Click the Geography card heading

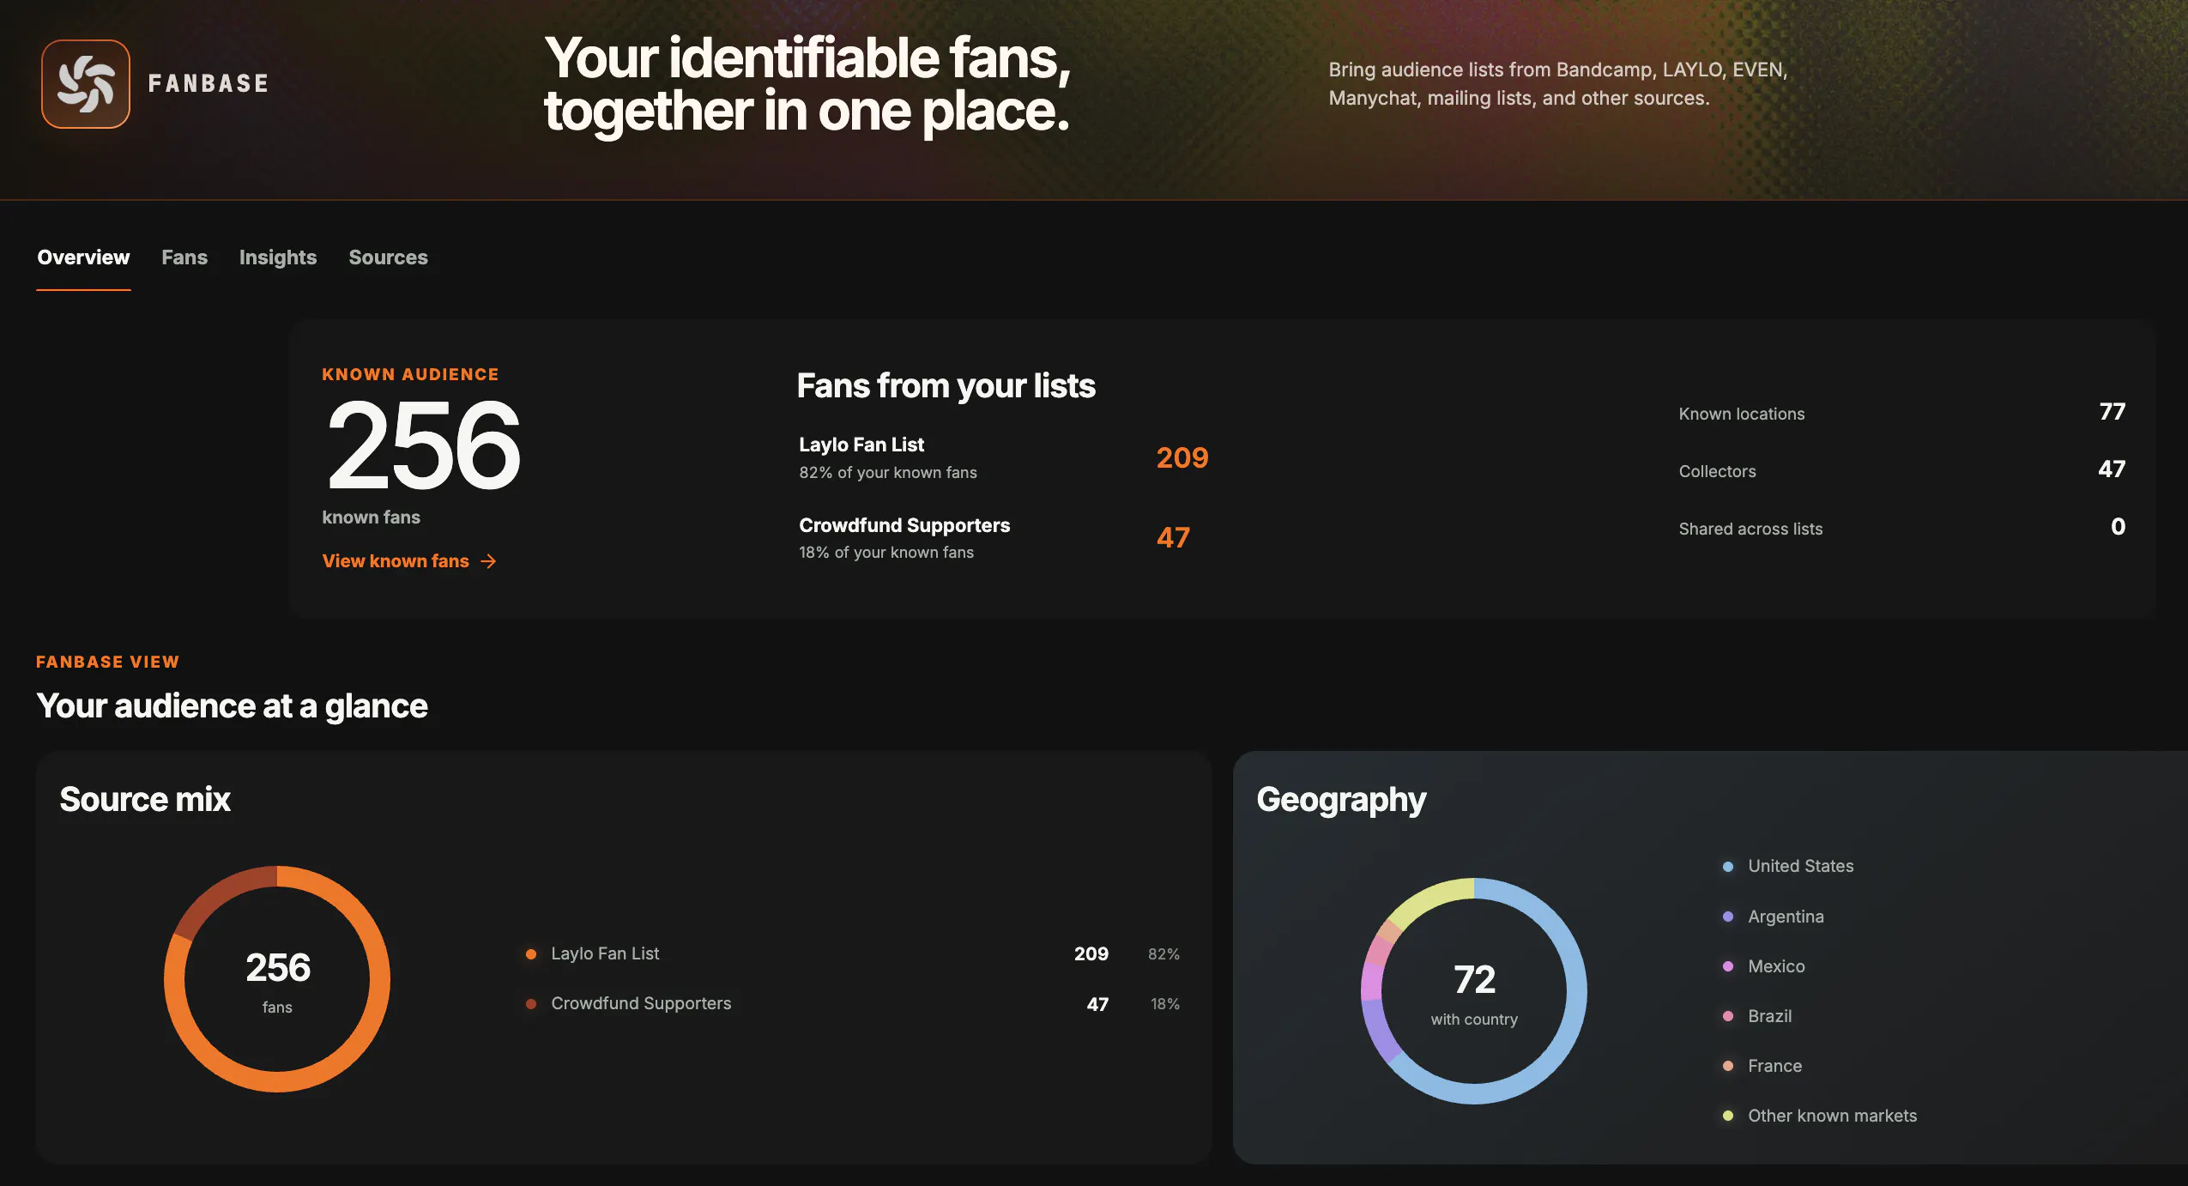point(1341,800)
